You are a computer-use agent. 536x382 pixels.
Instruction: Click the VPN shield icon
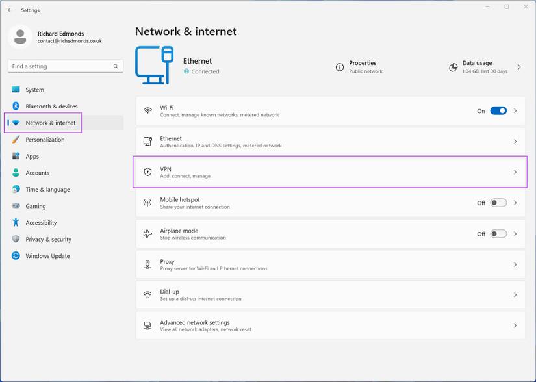[x=148, y=172]
